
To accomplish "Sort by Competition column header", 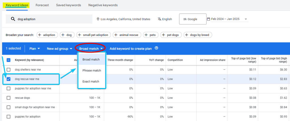I will (175, 60).
